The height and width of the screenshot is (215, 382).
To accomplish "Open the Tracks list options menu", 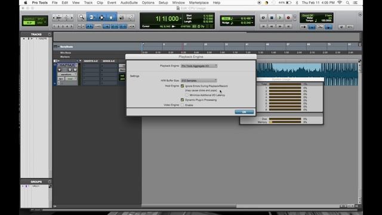I will (50, 35).
